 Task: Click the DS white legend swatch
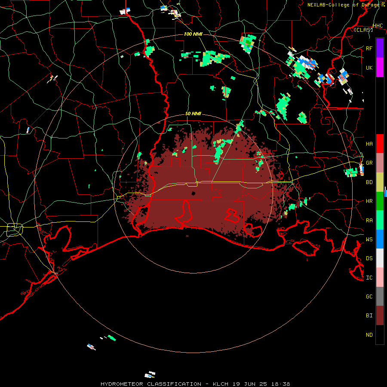(x=380, y=258)
